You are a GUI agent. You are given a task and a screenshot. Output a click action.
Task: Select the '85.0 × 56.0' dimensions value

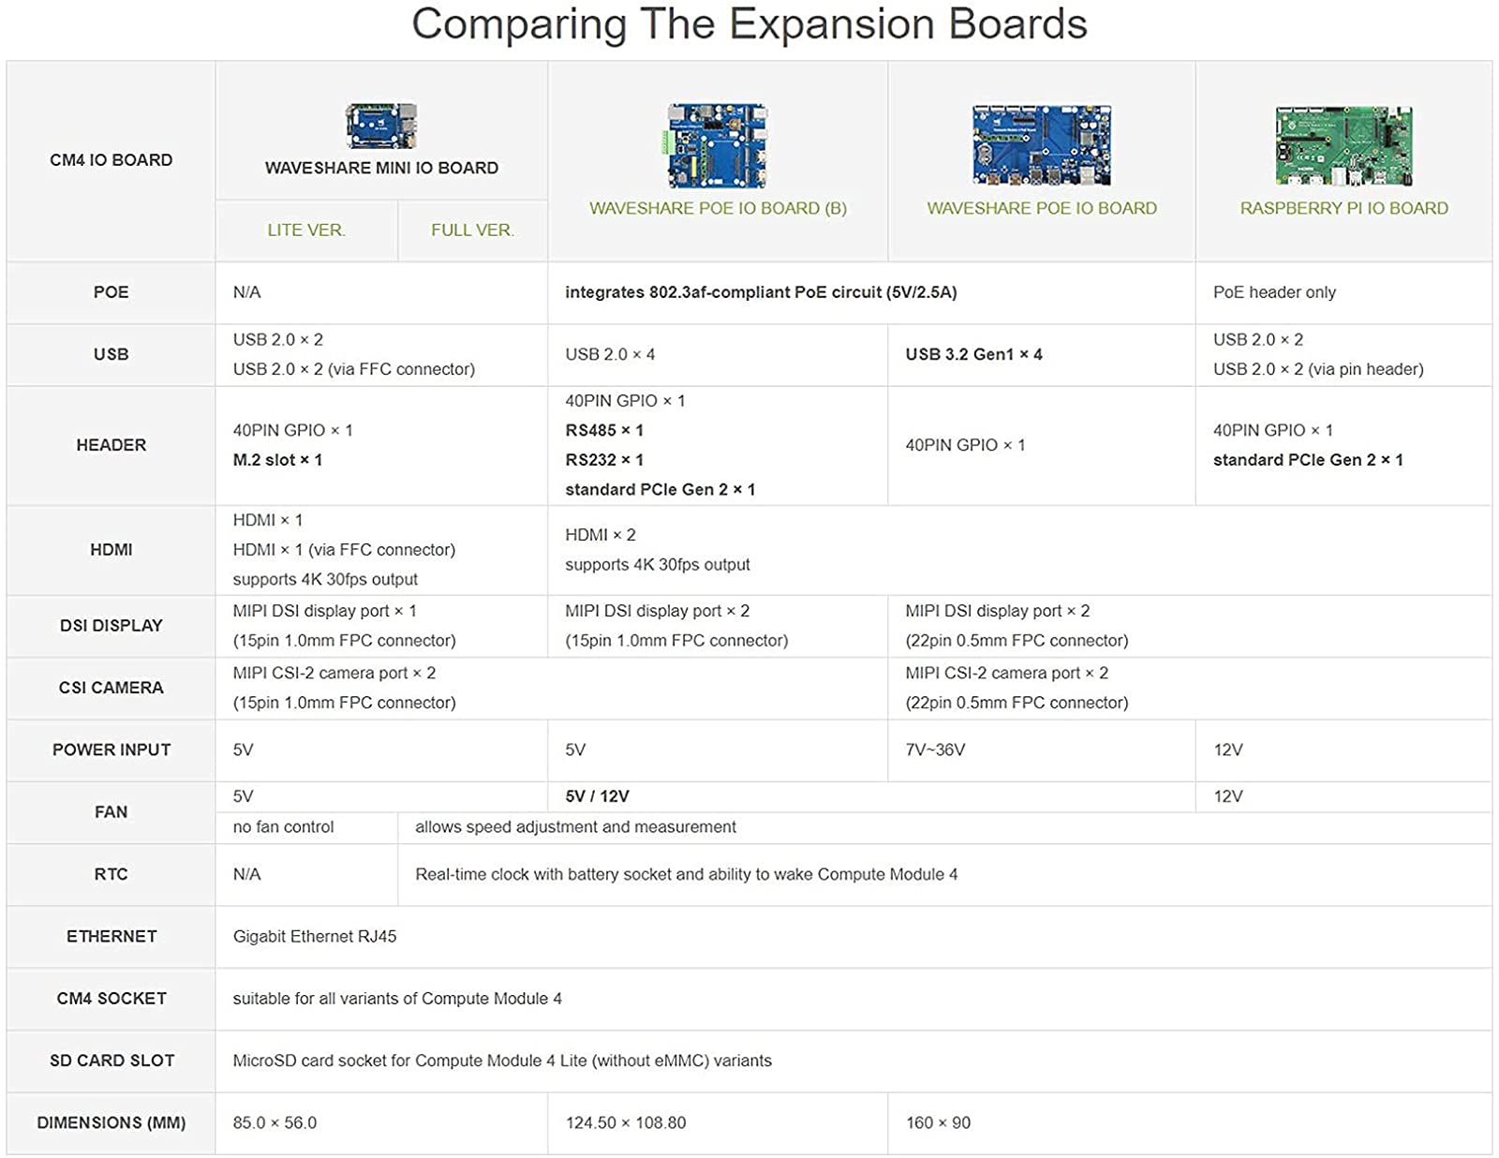[275, 1122]
